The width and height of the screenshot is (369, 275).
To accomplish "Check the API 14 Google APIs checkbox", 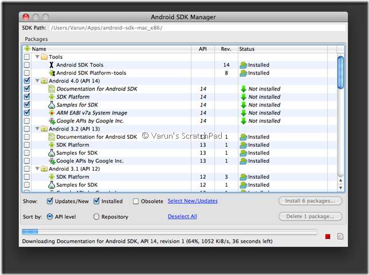I will click(x=27, y=121).
